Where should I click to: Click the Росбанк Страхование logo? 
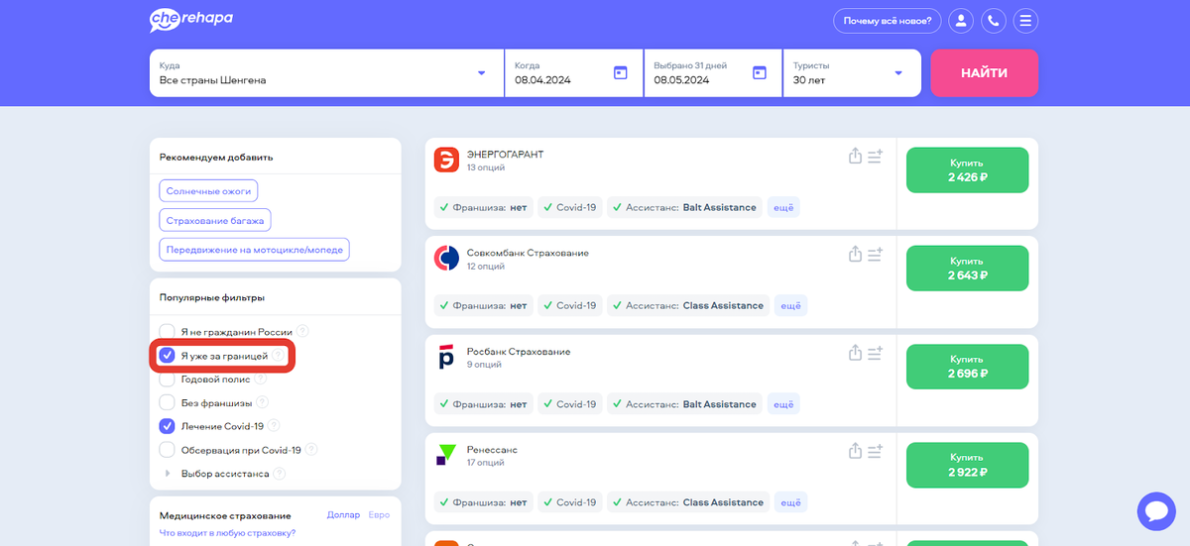(447, 357)
